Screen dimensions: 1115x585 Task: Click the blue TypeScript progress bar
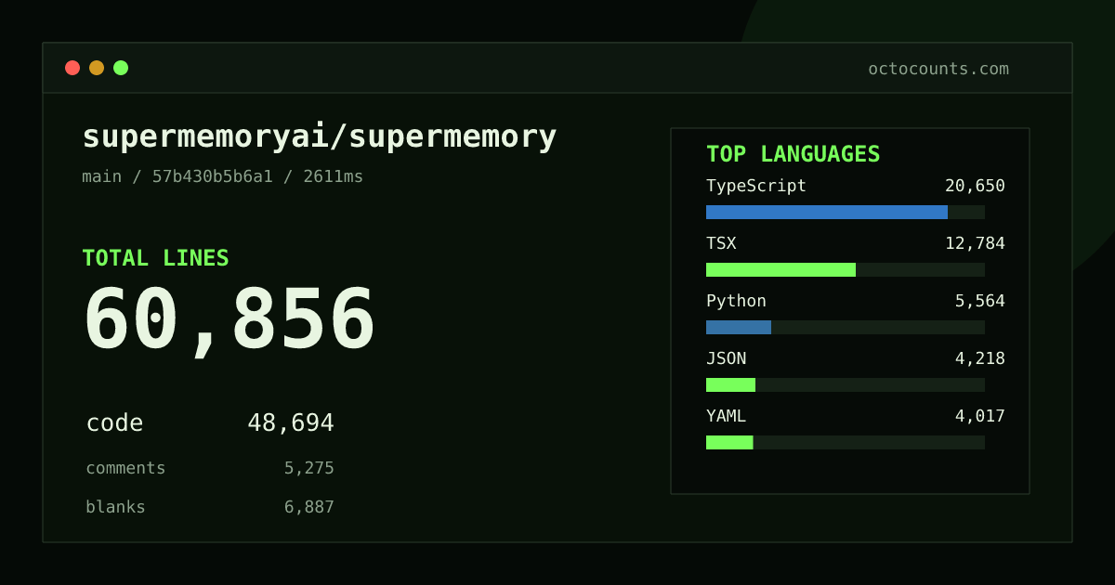click(x=827, y=212)
